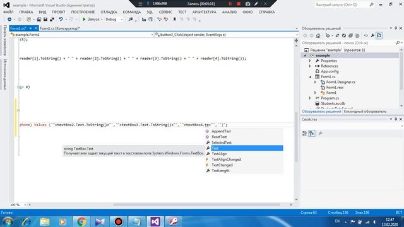Click the View Code icon in Solution Explorer

tap(366, 36)
